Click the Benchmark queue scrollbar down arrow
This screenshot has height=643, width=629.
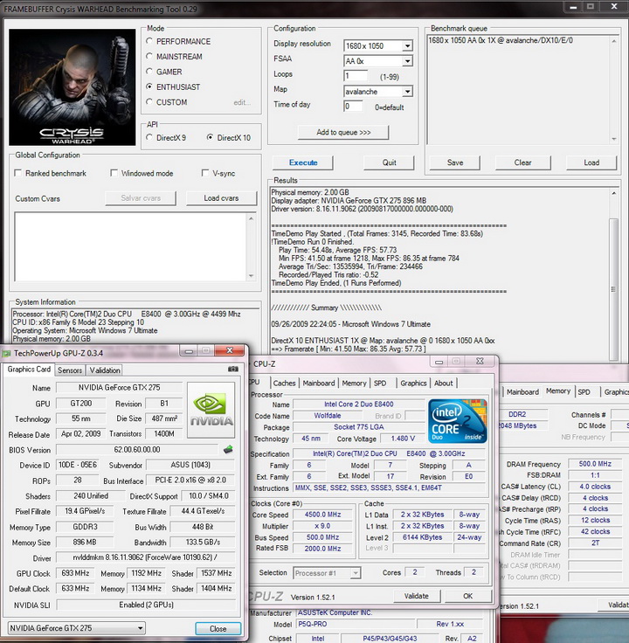click(x=614, y=139)
